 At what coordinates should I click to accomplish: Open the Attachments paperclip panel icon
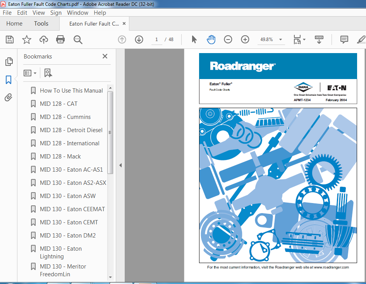point(9,97)
